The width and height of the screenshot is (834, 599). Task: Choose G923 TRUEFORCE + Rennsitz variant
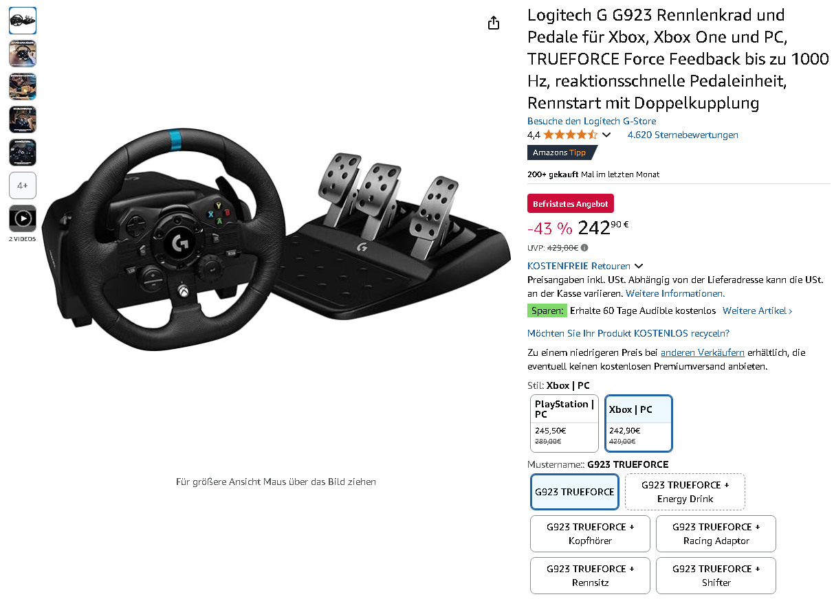tap(590, 576)
